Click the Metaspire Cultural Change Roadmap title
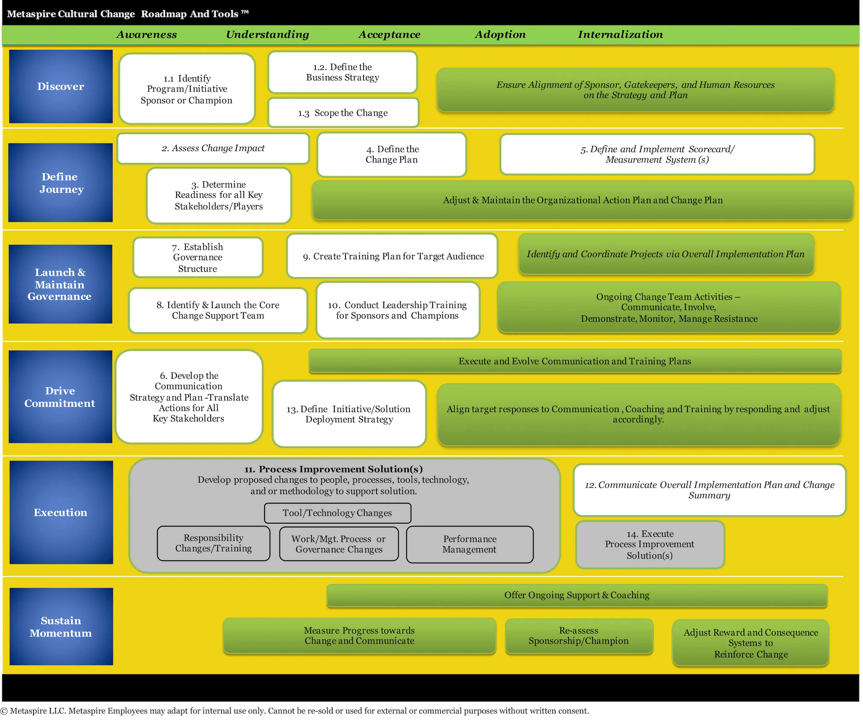The width and height of the screenshot is (863, 720). 128,14
